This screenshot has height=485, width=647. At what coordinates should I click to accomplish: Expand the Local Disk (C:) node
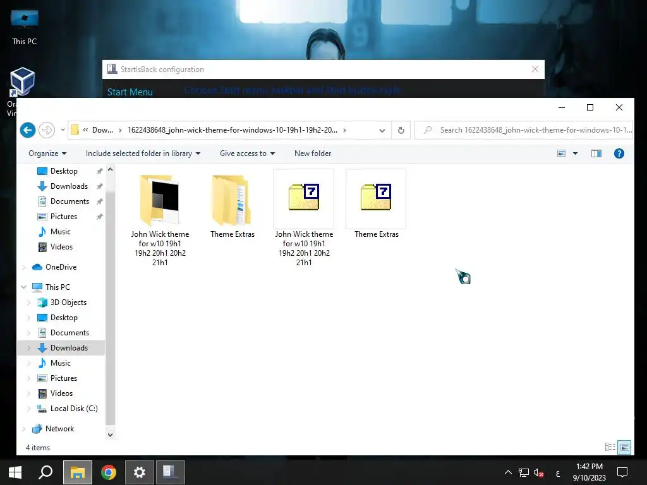[28, 409]
